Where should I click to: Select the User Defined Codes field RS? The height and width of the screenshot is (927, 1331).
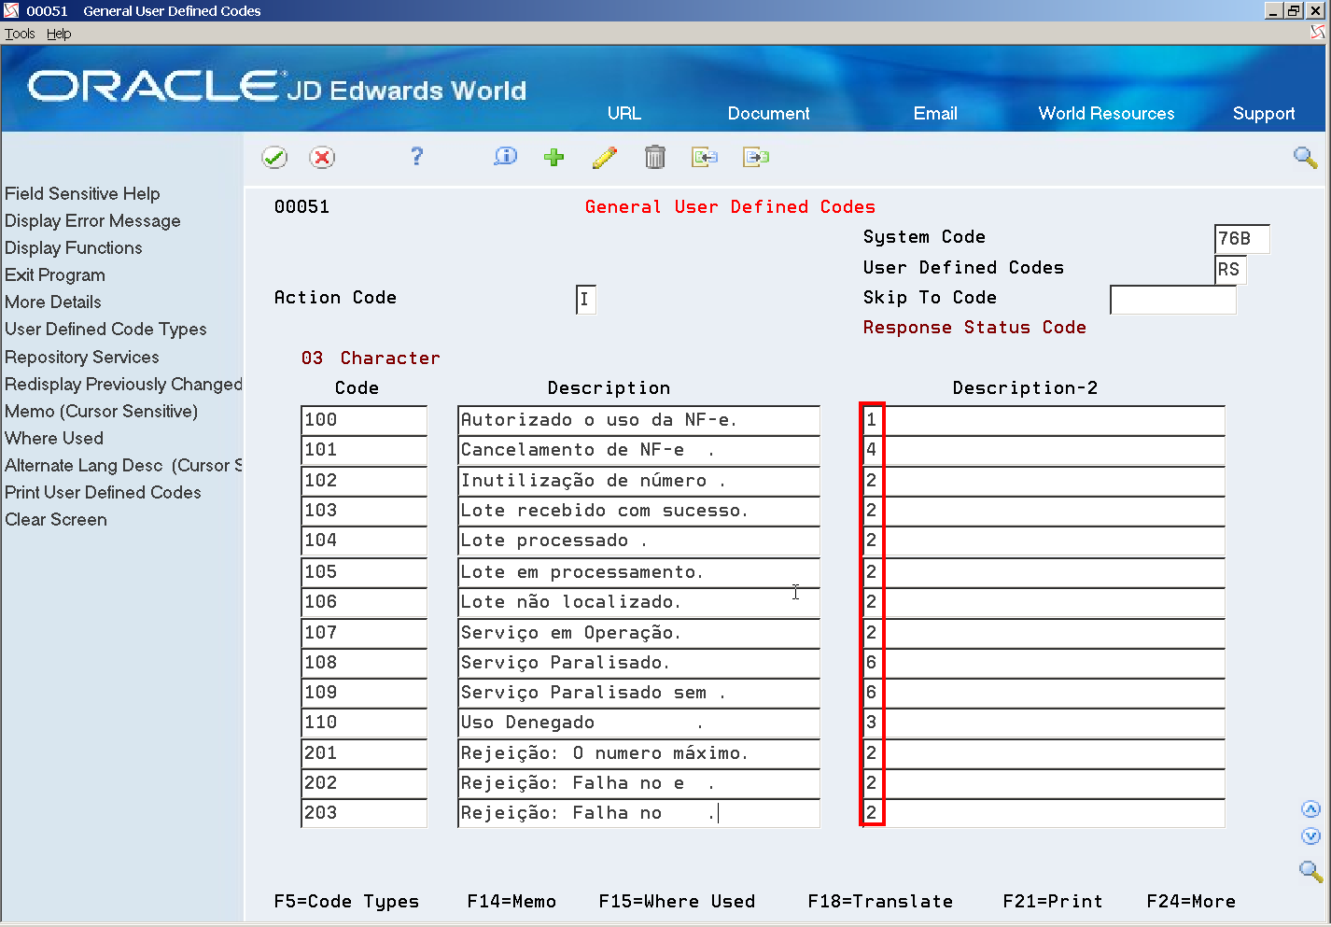1230,270
